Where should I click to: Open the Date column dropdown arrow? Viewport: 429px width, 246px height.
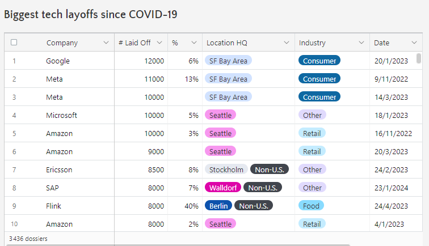(x=414, y=43)
